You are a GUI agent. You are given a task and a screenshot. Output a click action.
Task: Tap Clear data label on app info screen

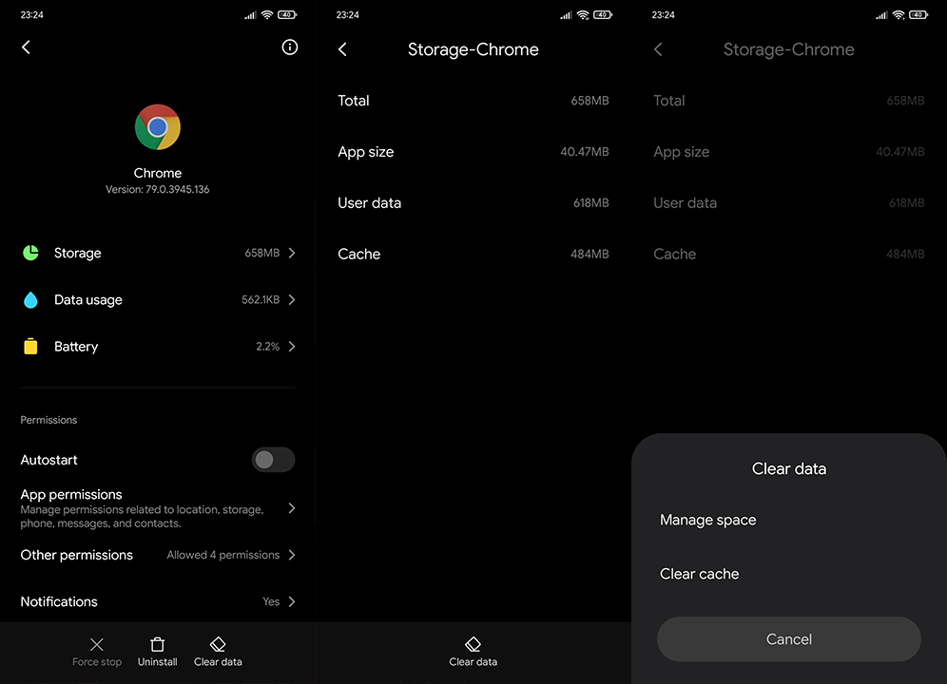click(218, 661)
